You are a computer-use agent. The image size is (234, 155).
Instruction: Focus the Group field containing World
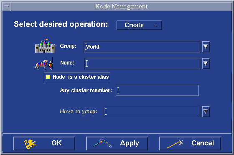142,47
